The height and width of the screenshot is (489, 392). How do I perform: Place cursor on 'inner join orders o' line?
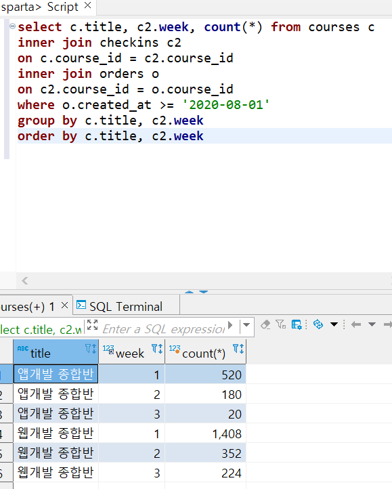[x=88, y=74]
